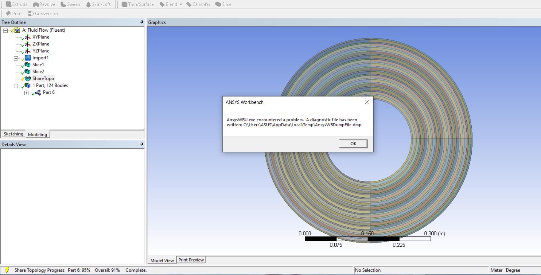Expand the Part 6 node
Image resolution: width=541 pixels, height=275 pixels.
point(26,93)
